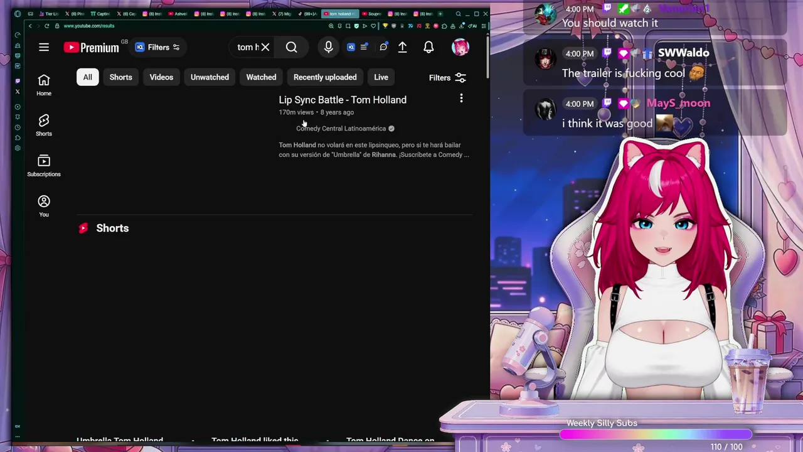803x452 pixels.
Task: Open the player icon in Opera sidebar
Action: 18,107
